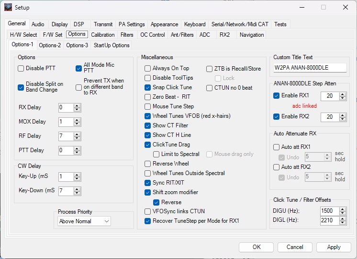Viewport: 357px width, 259px height.
Task: Apply the settings changes
Action: (x=334, y=247)
